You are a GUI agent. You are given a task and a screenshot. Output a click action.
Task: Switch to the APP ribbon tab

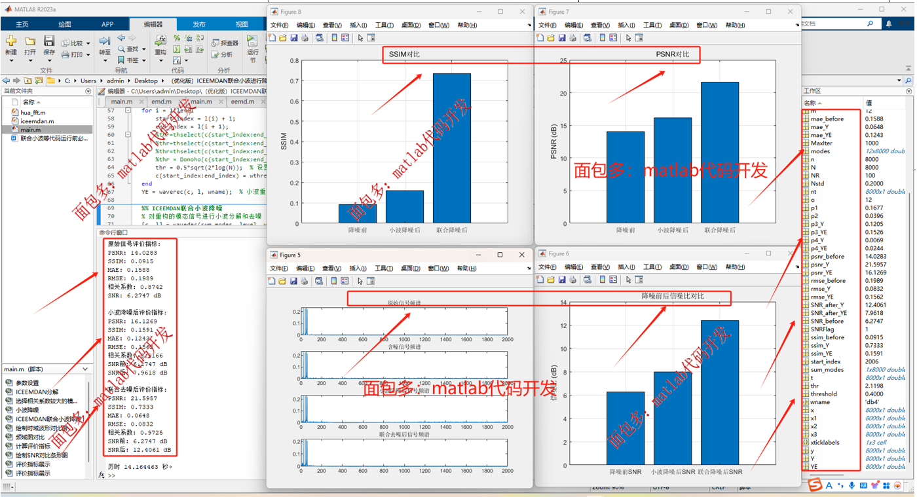(107, 24)
